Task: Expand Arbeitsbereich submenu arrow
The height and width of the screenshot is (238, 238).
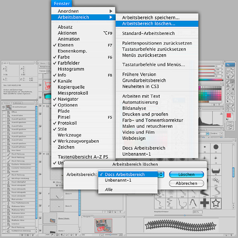Action: click(111, 17)
